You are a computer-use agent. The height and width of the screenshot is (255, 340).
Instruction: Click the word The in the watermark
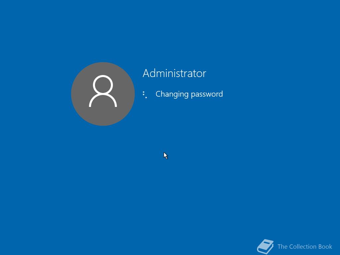coord(283,247)
